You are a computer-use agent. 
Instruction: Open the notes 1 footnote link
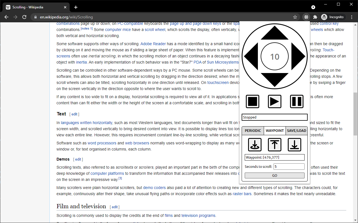pos(87,28)
